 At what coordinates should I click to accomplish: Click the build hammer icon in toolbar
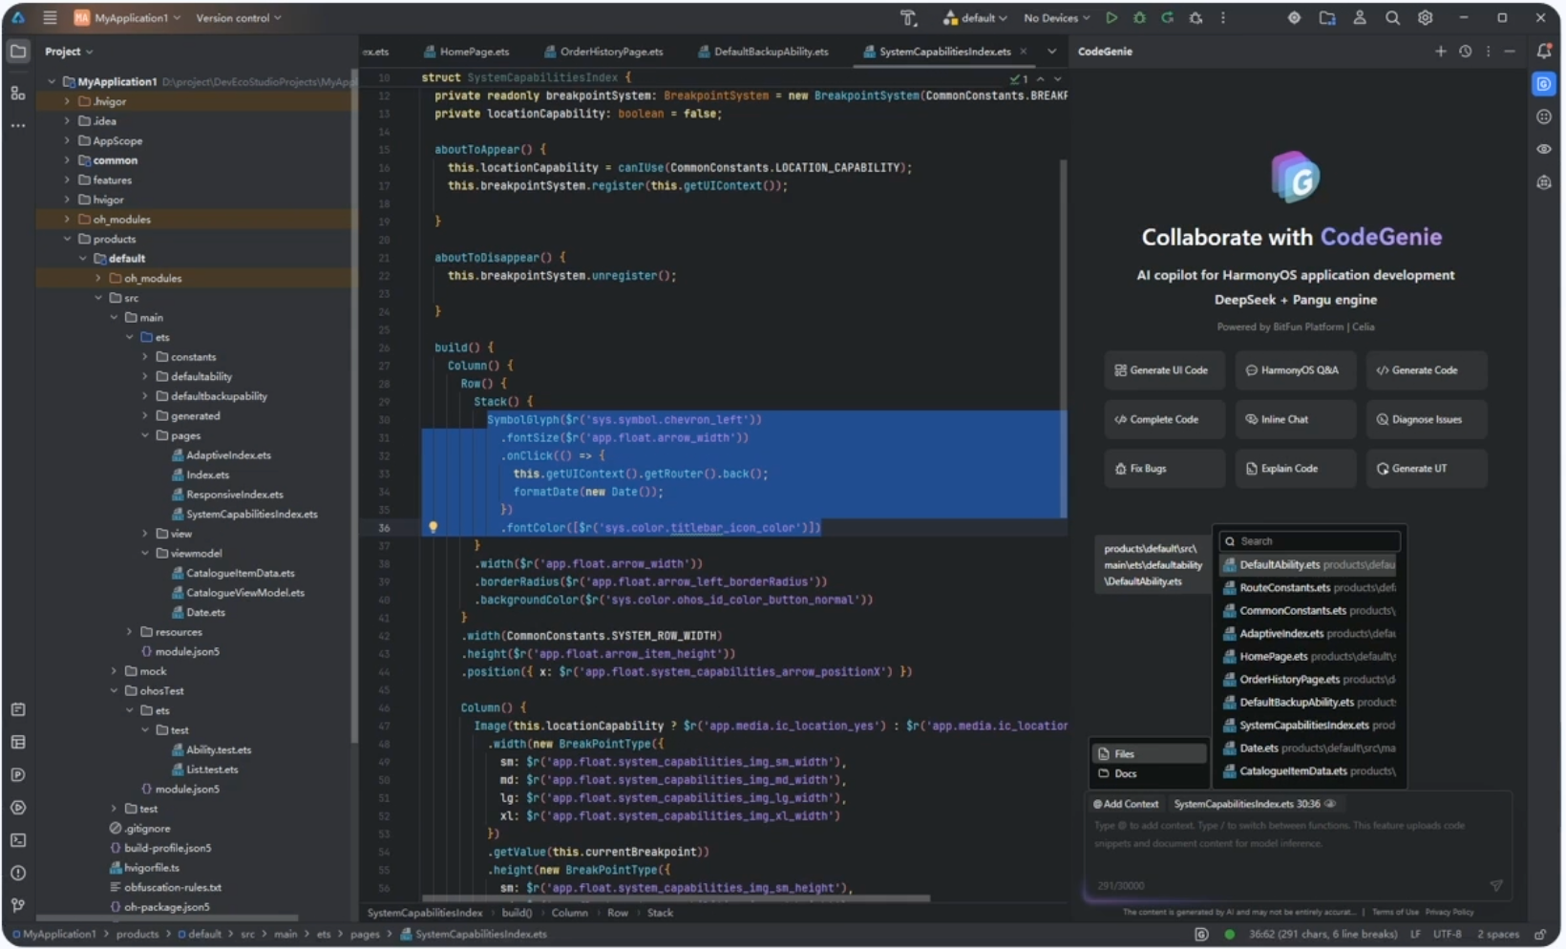tap(908, 18)
